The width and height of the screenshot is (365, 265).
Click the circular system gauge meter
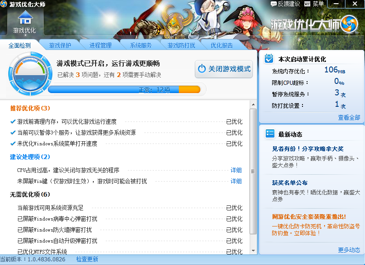click(x=28, y=73)
